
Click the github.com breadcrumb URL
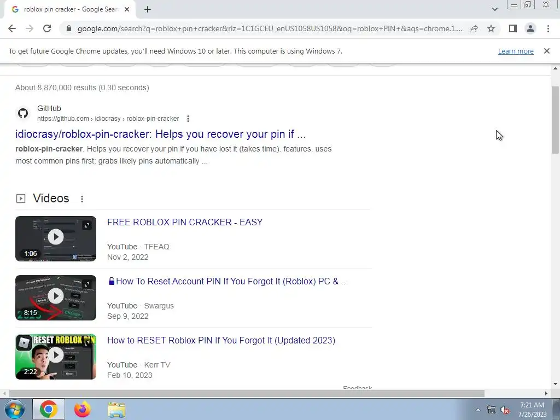tap(108, 119)
